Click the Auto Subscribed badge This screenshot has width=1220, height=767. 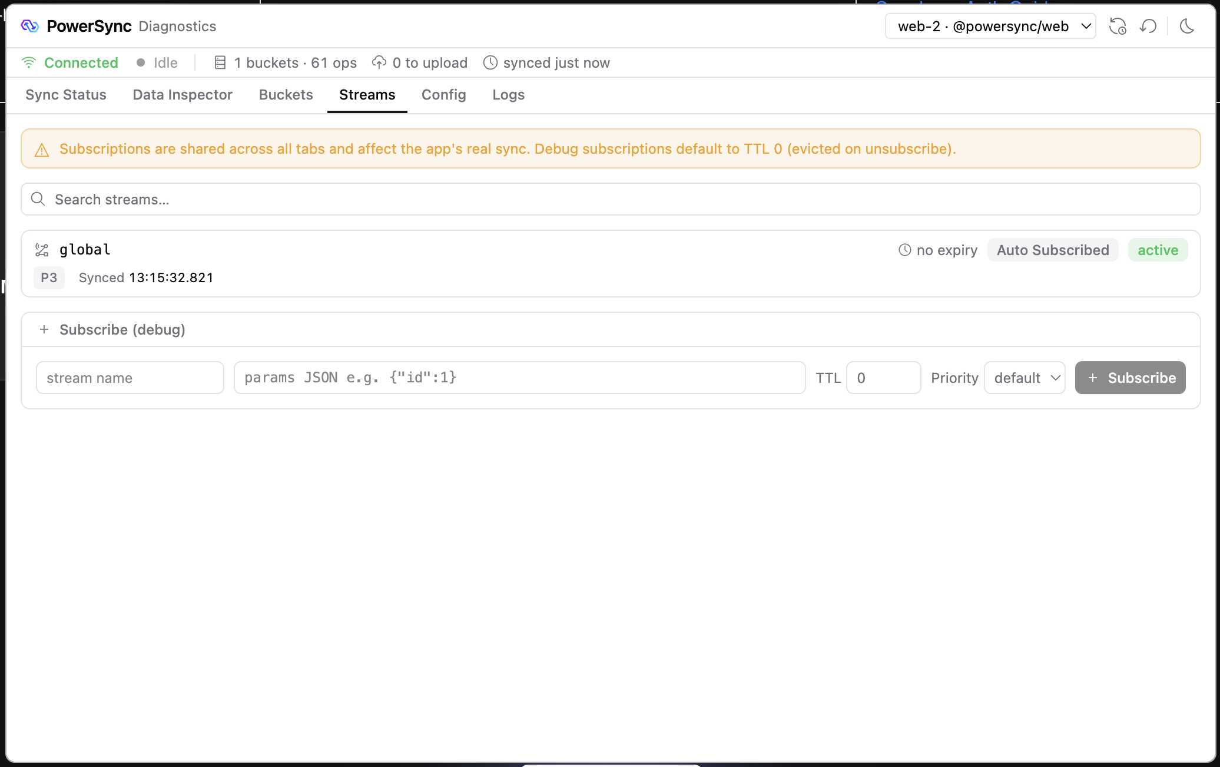coord(1053,250)
